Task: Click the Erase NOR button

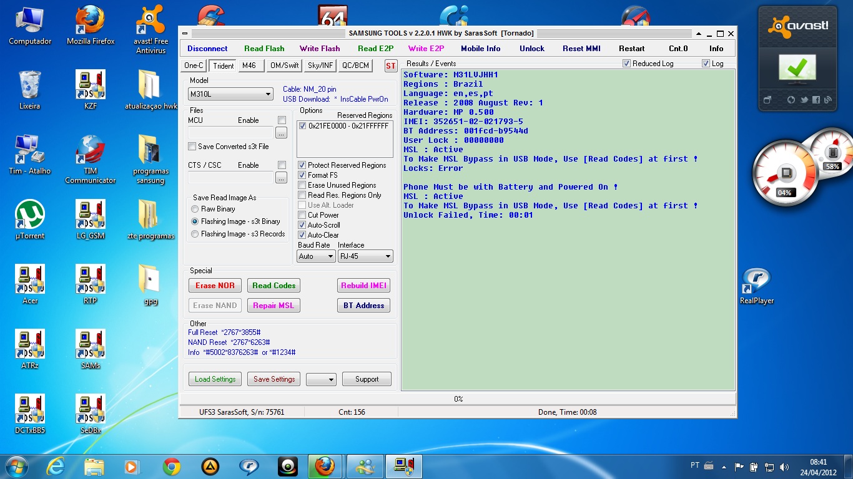Action: pyautogui.click(x=215, y=286)
